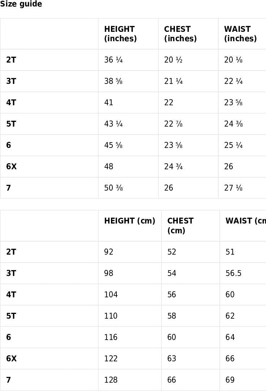
Task: Click the WAIST (inches) column header
Action: [x=240, y=34]
